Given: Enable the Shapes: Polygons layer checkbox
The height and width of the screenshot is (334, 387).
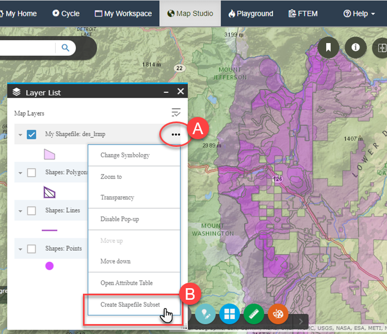Looking at the screenshot, I should [x=32, y=172].
